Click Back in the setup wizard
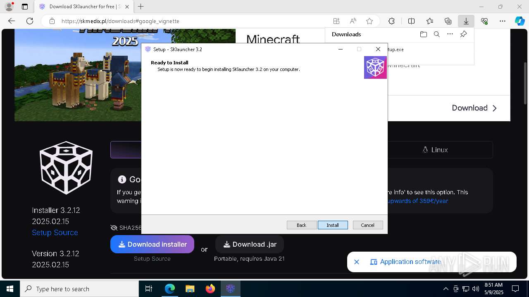 coord(302,225)
